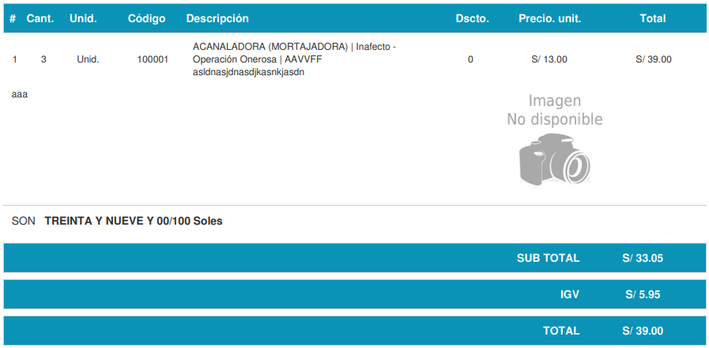This screenshot has width=709, height=348.
Task: Click the "Precio. unit." column header
Action: [549, 18]
